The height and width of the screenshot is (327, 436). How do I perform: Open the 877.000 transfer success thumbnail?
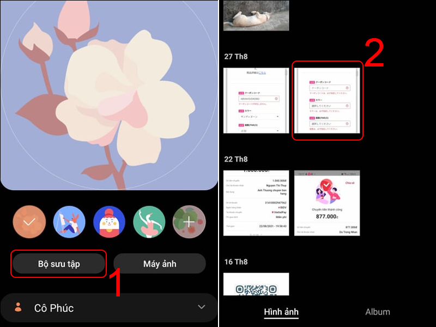[327, 203]
